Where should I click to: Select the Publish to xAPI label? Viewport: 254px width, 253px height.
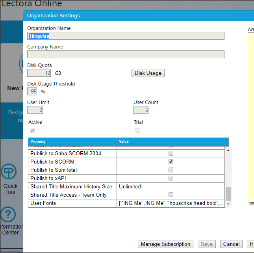(x=48, y=178)
